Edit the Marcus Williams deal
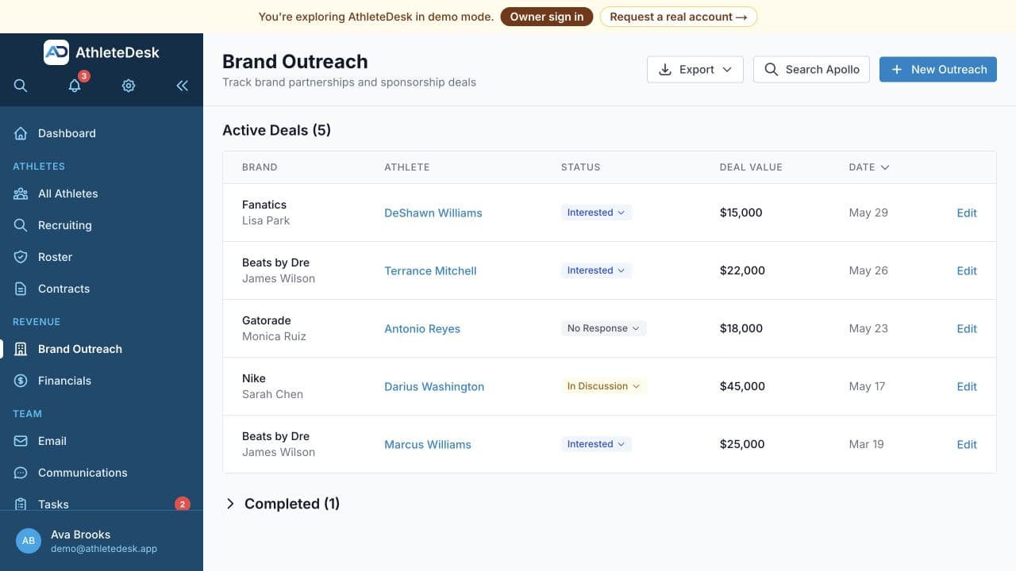1016x571 pixels. 967,444
